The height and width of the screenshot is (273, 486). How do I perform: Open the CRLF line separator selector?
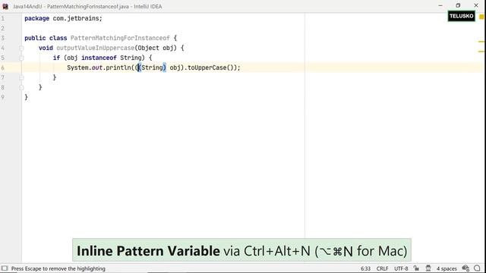[382, 268]
